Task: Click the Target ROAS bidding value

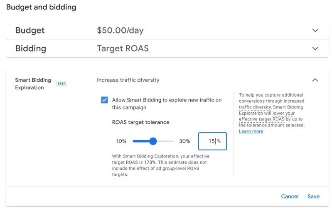Action: pyautogui.click(x=123, y=48)
